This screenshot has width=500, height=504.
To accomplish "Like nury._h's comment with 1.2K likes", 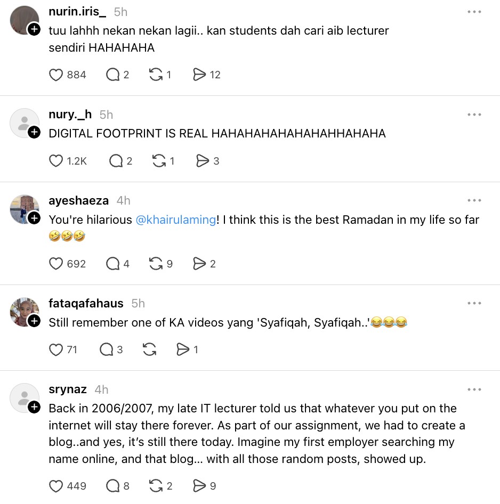I will pyautogui.click(x=56, y=161).
